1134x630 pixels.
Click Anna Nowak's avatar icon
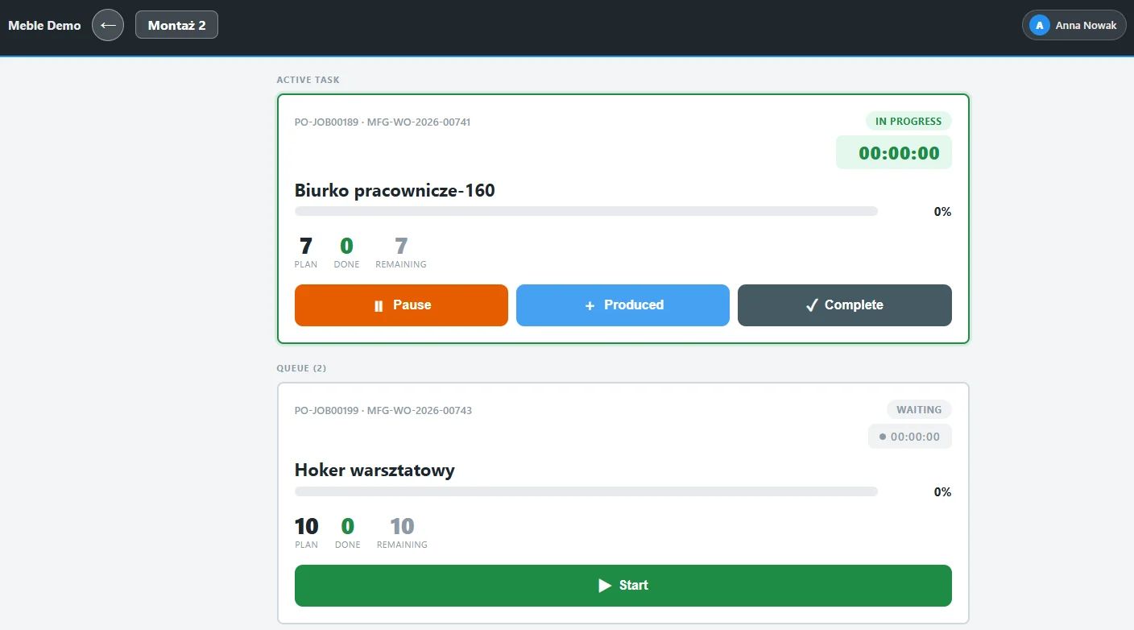(1039, 25)
